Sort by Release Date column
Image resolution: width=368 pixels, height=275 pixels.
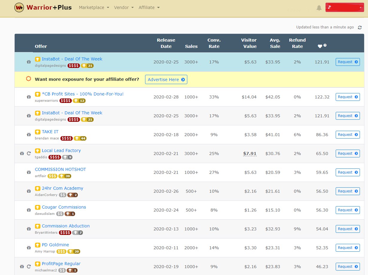click(x=166, y=43)
